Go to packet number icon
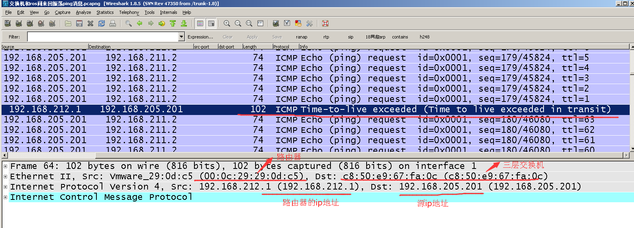 pos(162,23)
